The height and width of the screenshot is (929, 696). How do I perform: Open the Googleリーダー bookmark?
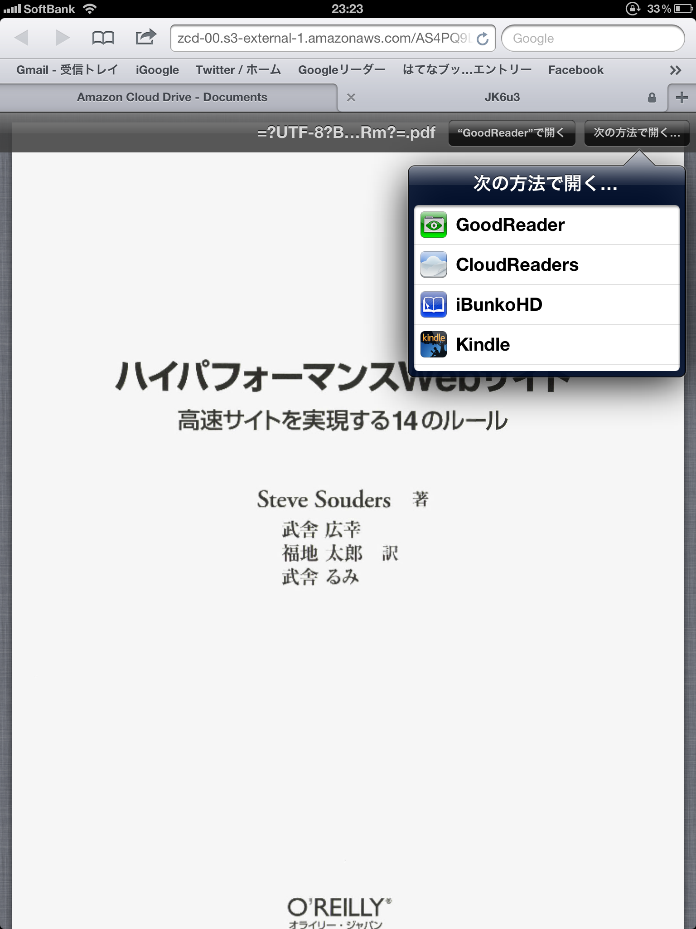click(342, 70)
